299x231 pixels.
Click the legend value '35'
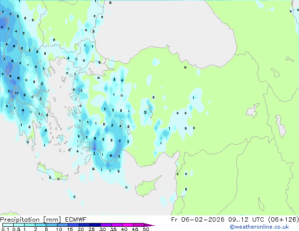(x=113, y=229)
